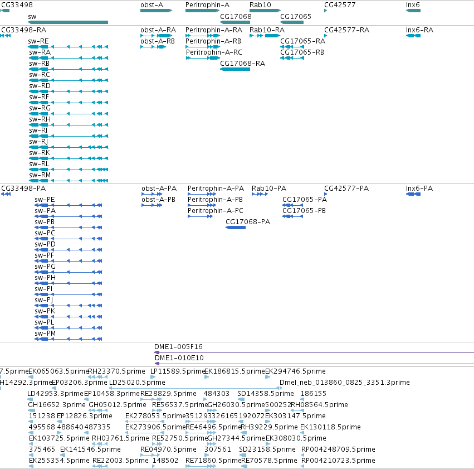
Task: Select EST RH23370.5prime
Action: [x=116, y=371]
